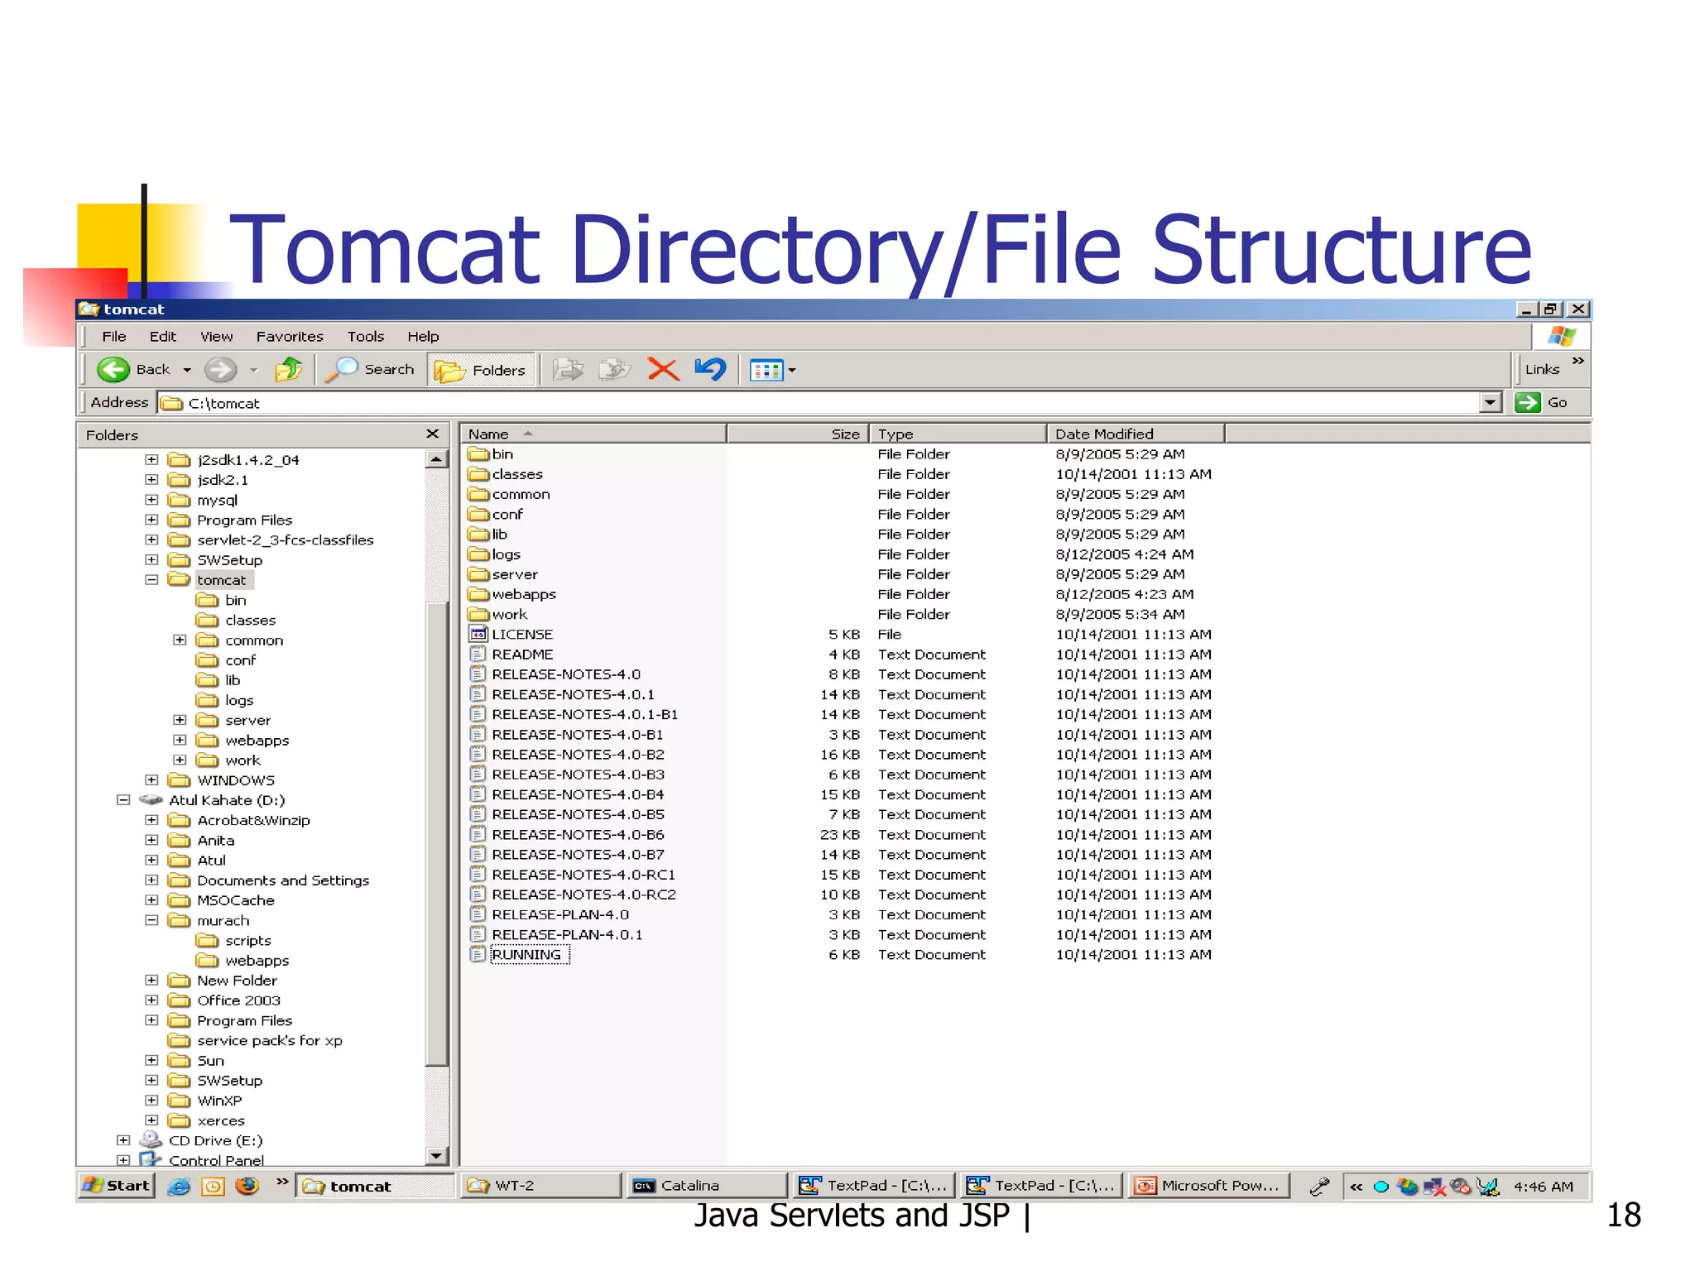This screenshot has height=1271, width=1695.
Task: Open the Back history dropdown arrow
Action: tap(187, 370)
